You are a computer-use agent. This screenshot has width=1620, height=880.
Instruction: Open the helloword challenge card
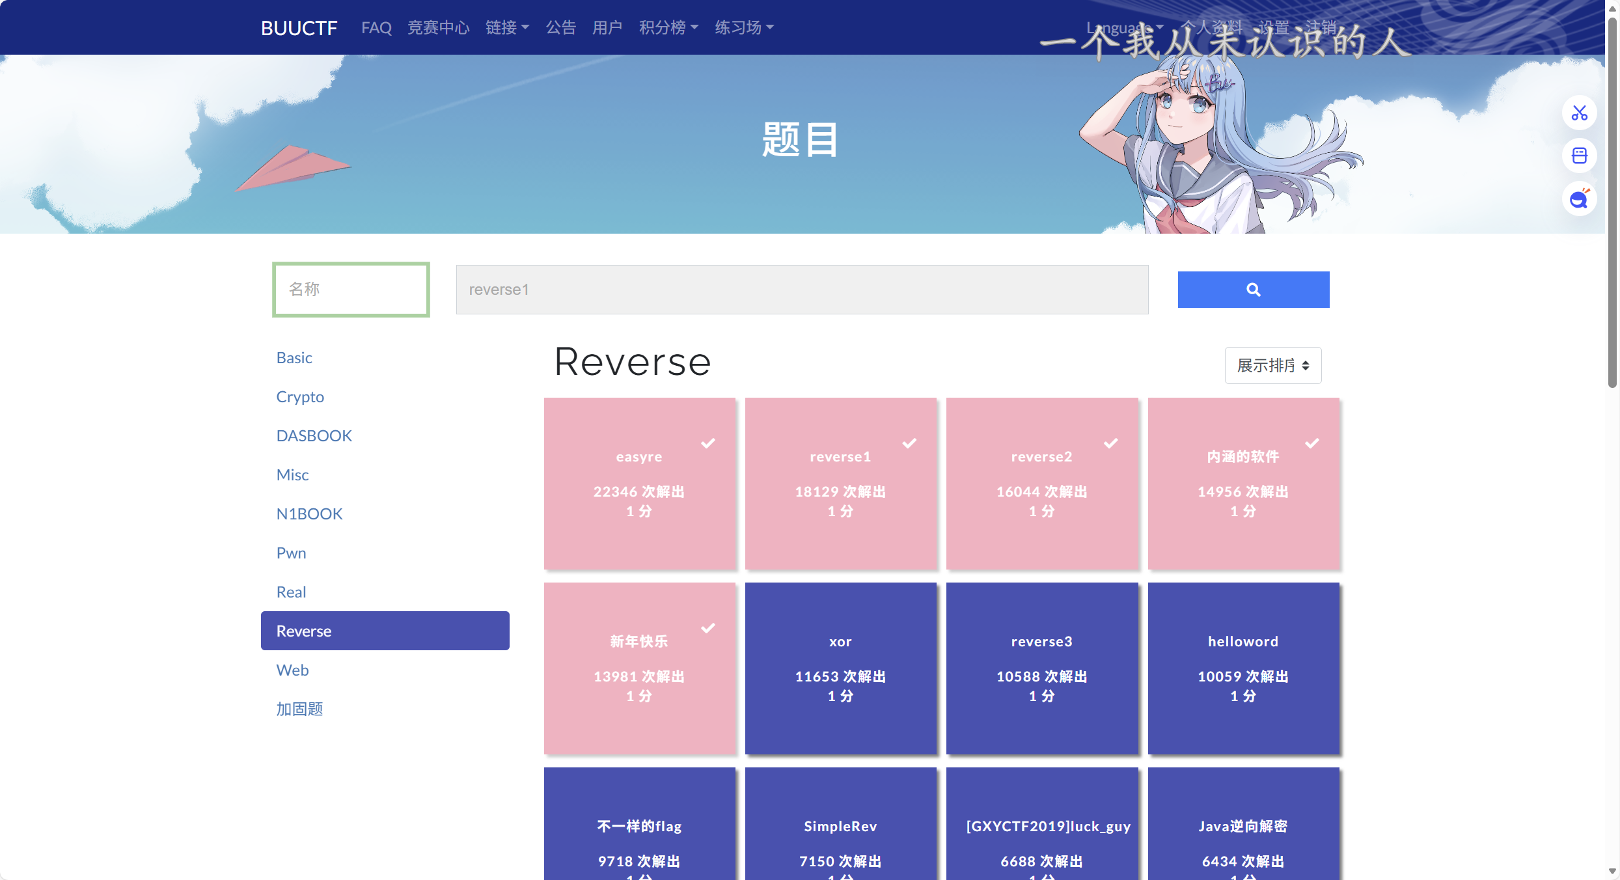coord(1242,668)
